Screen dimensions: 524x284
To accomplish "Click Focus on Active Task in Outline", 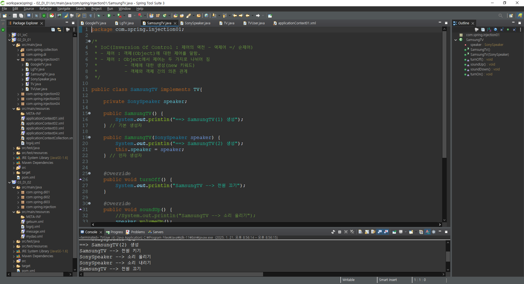I will (477, 29).
